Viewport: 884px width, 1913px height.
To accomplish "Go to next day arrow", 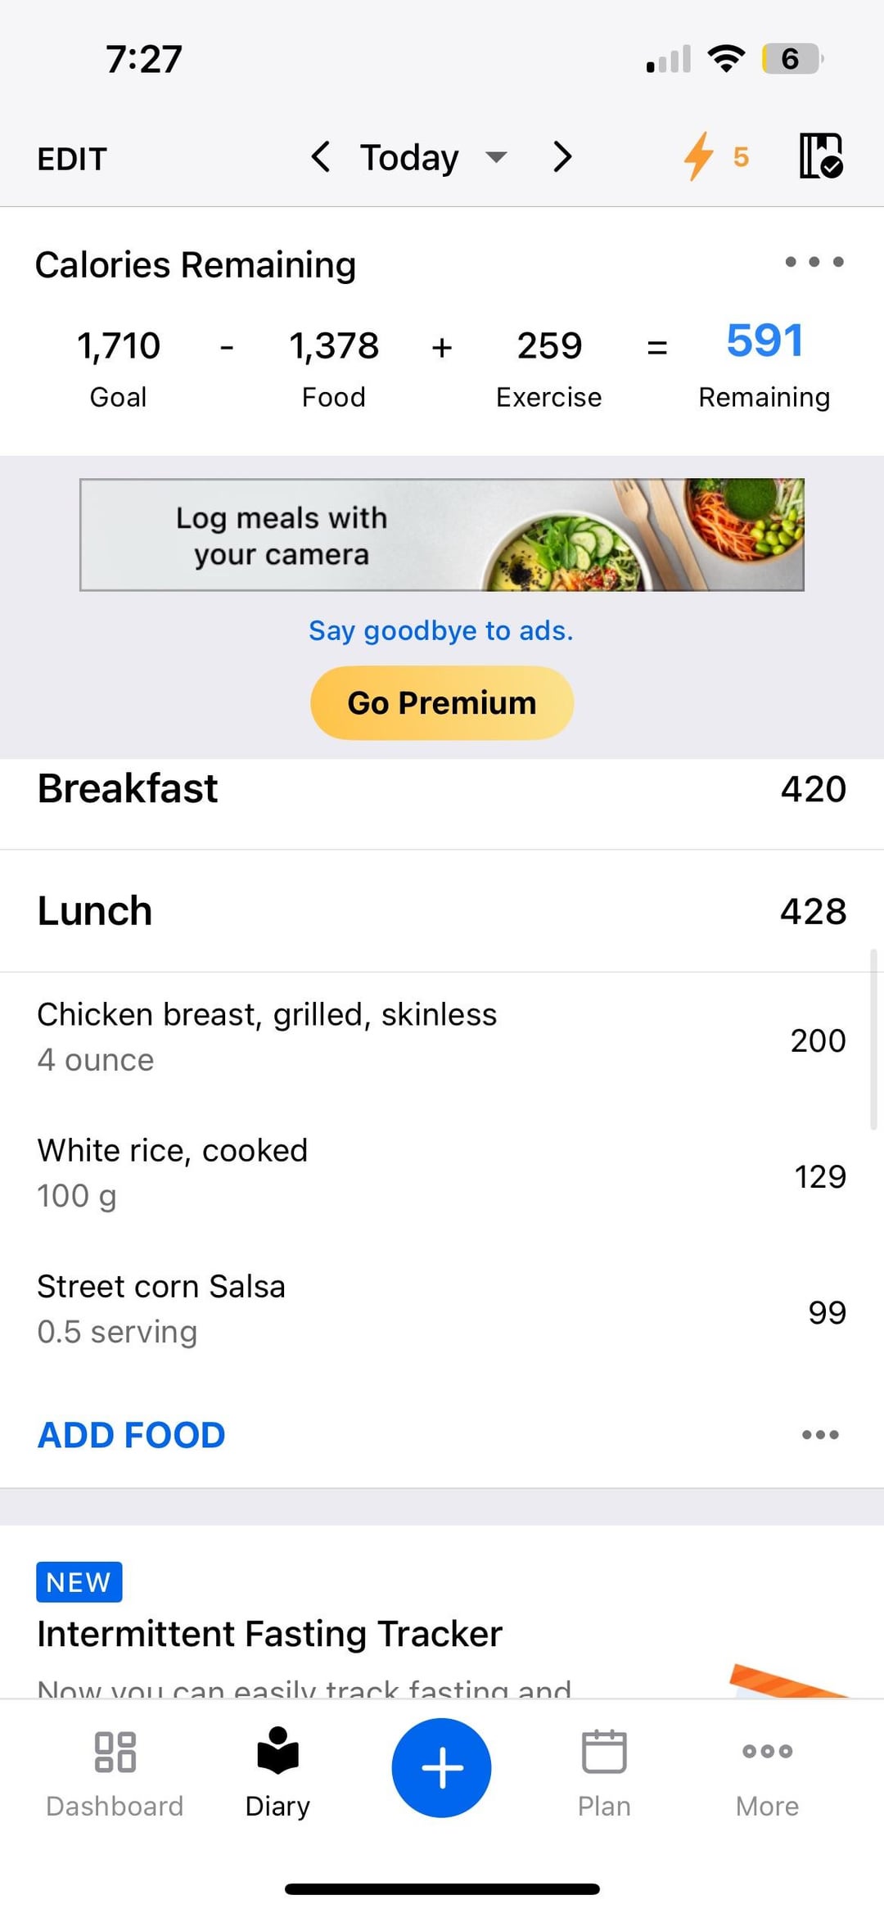I will [x=562, y=156].
